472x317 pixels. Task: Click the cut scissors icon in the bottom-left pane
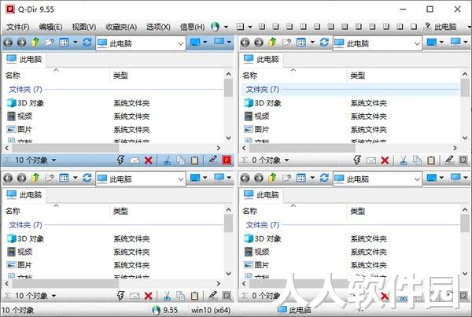pyautogui.click(x=167, y=297)
